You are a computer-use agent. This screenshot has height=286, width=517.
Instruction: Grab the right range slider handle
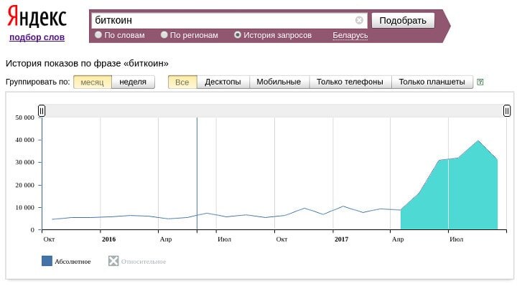[x=507, y=111]
